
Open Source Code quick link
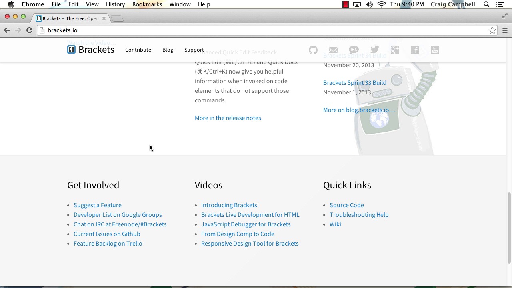pyautogui.click(x=347, y=205)
